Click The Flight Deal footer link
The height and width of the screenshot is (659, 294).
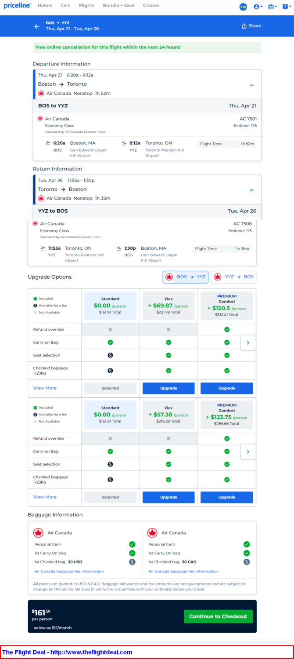pyautogui.click(x=67, y=652)
